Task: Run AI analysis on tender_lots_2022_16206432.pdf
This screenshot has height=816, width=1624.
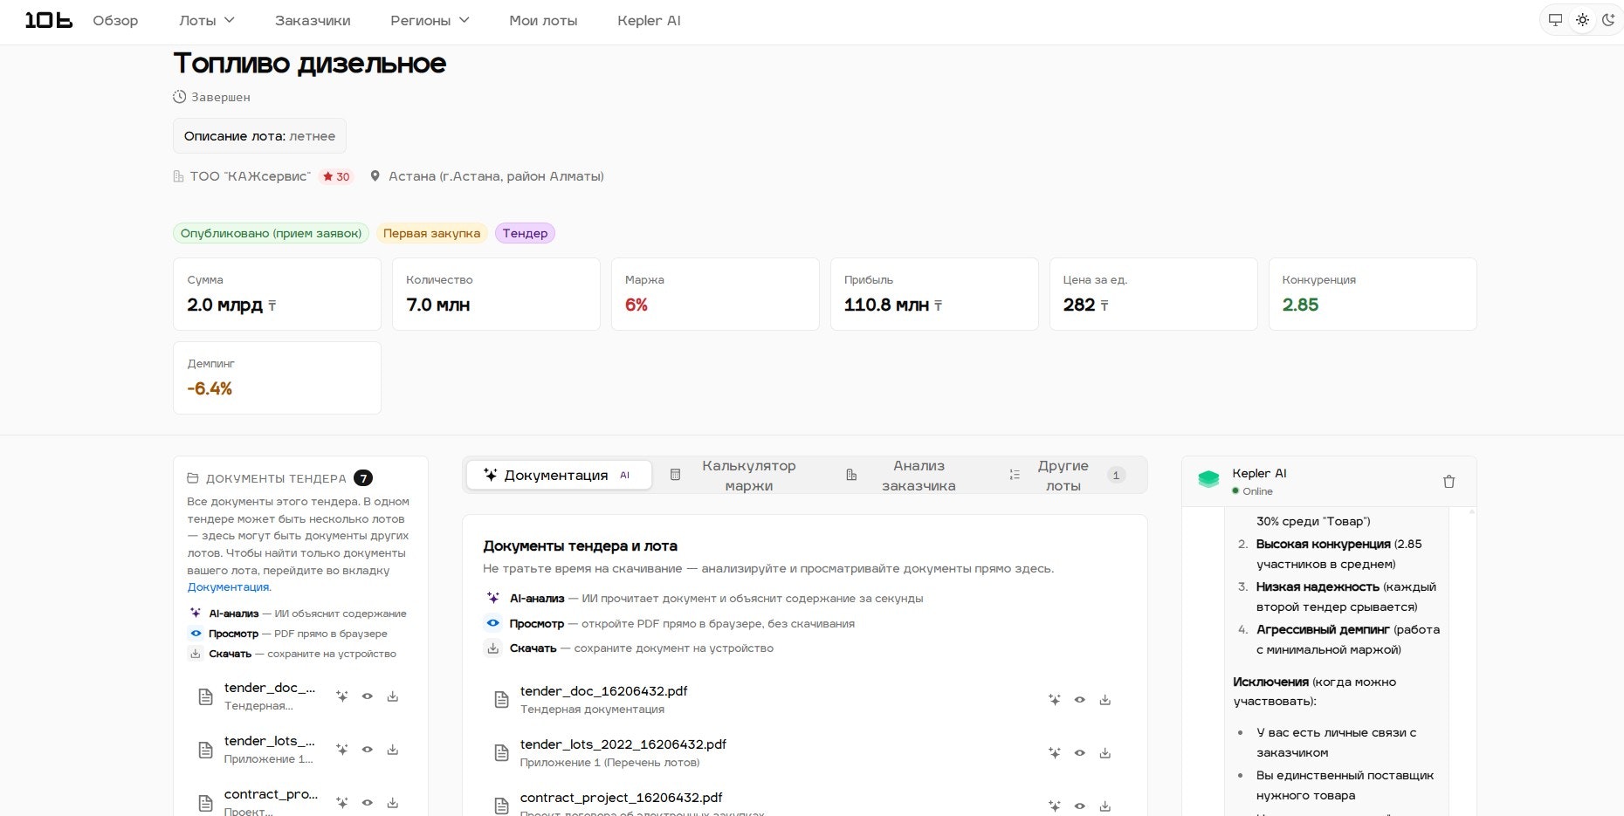Action: point(1055,753)
